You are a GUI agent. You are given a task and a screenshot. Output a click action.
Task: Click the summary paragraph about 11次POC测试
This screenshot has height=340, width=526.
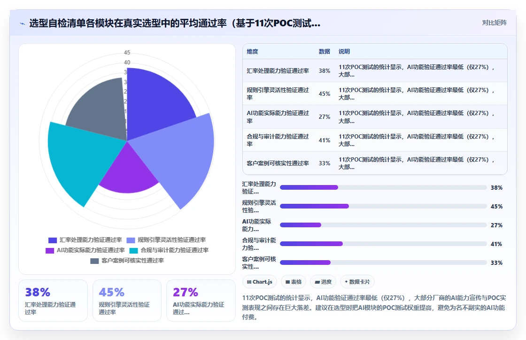[374, 308]
